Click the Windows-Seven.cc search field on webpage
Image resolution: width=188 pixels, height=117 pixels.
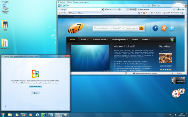[x=109, y=28]
